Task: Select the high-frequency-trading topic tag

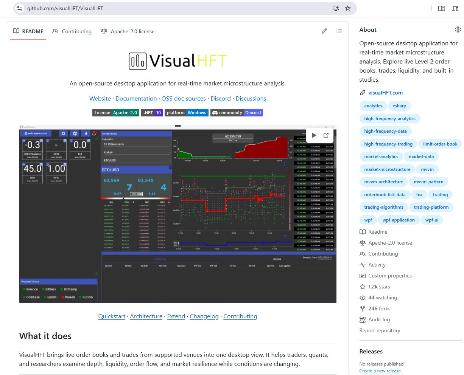Action: (x=388, y=144)
